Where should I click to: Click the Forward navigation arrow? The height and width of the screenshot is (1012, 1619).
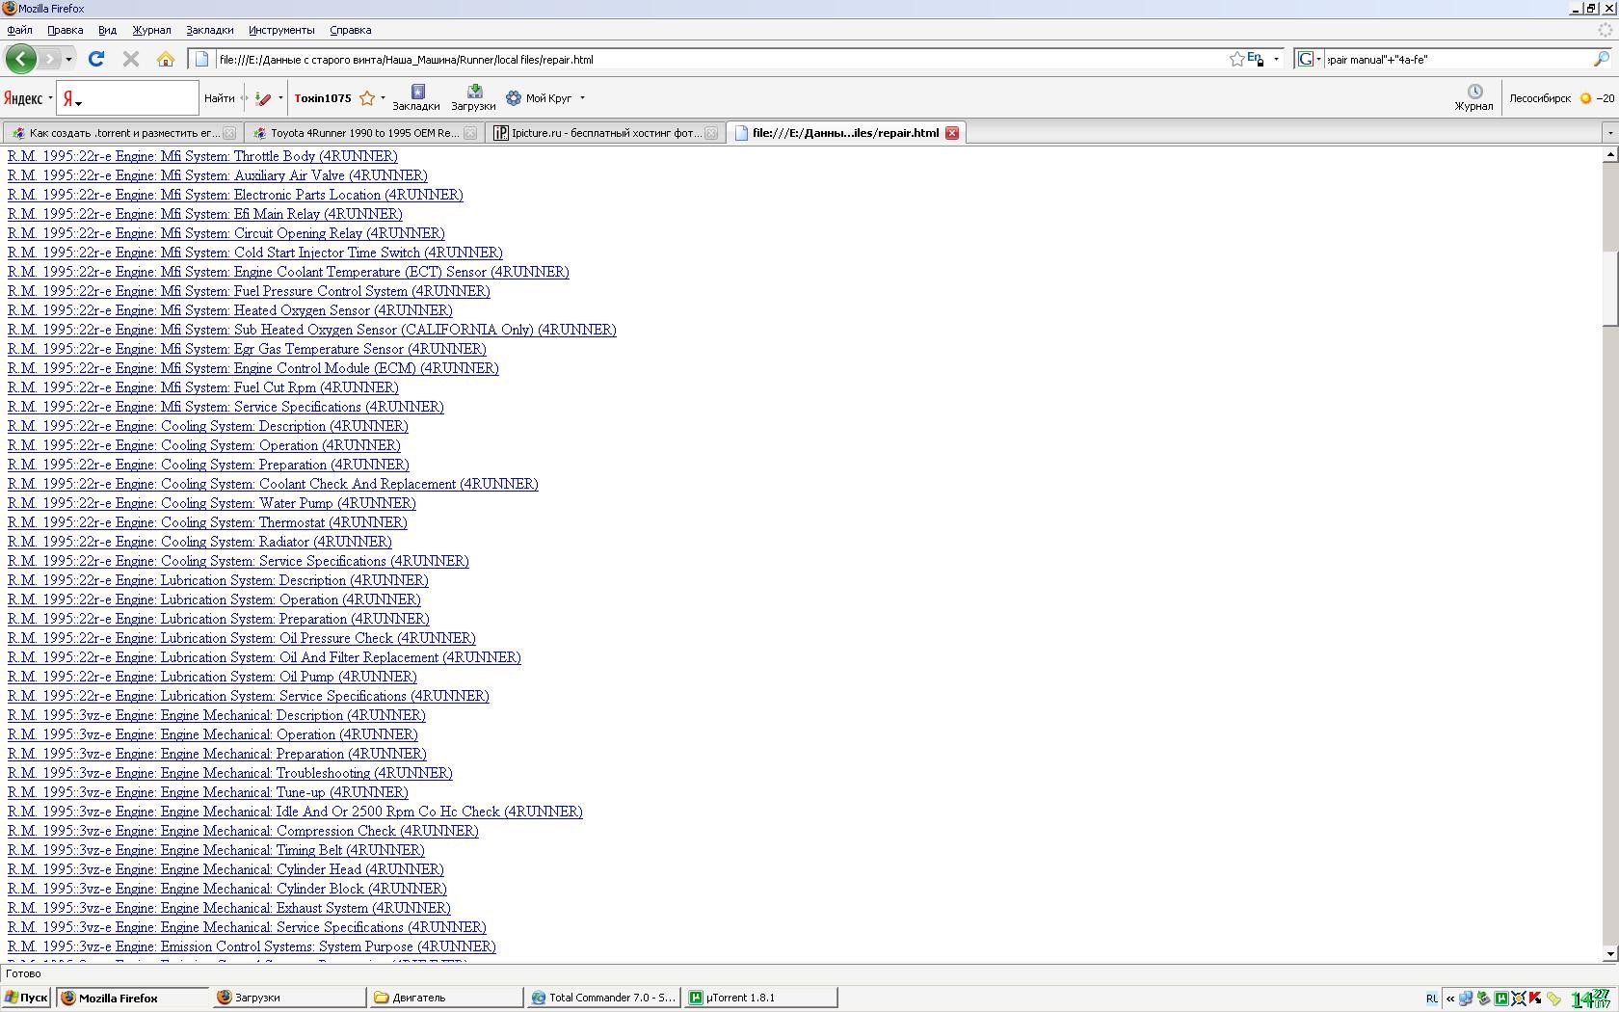(50, 59)
